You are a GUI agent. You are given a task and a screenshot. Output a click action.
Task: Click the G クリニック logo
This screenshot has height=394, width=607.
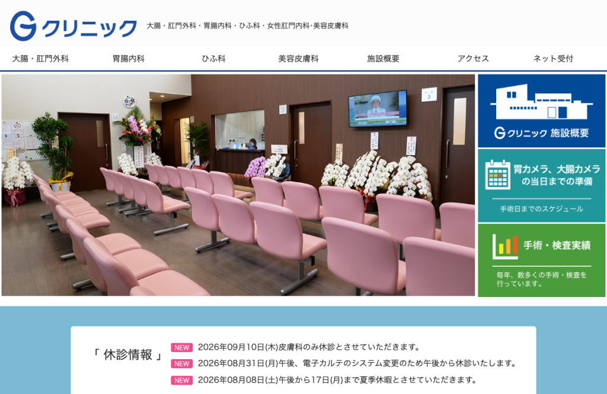(73, 26)
